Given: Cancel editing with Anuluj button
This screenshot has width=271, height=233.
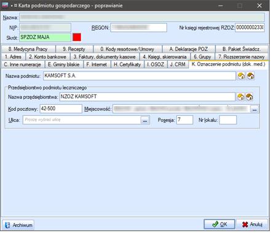Looking at the screenshot, I should pos(252,224).
